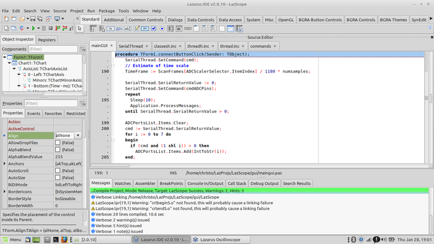Open the Common Controls palette tab

(x=146, y=20)
